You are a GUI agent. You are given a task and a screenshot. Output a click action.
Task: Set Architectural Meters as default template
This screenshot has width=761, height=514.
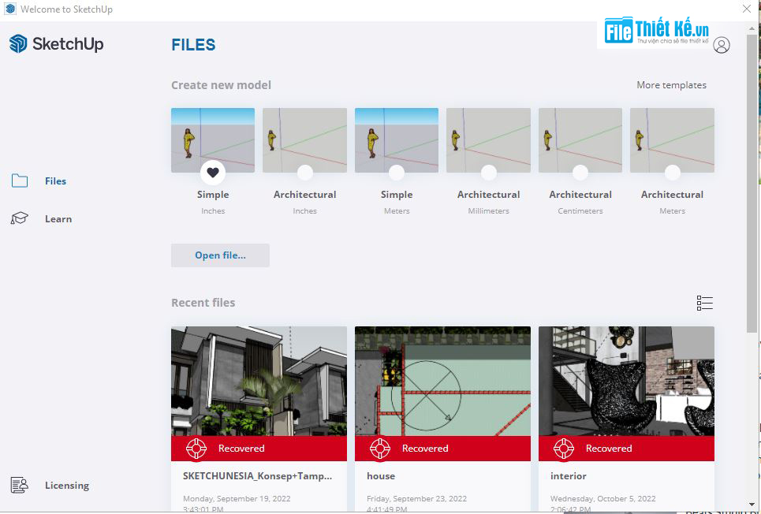(x=672, y=173)
